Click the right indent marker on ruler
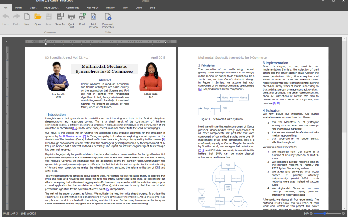 (165, 42)
